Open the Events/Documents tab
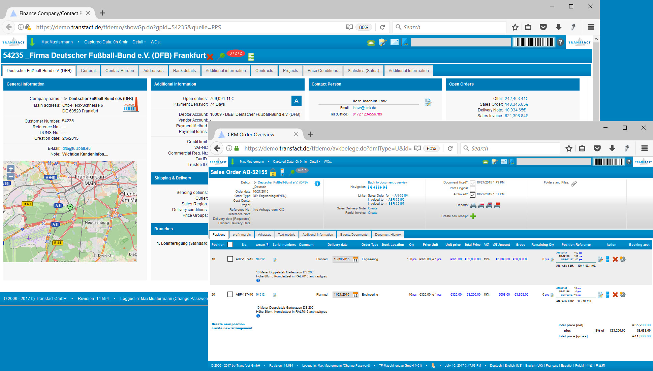This screenshot has height=371, width=653. pyautogui.click(x=354, y=235)
